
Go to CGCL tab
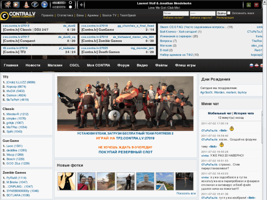click(x=75, y=65)
